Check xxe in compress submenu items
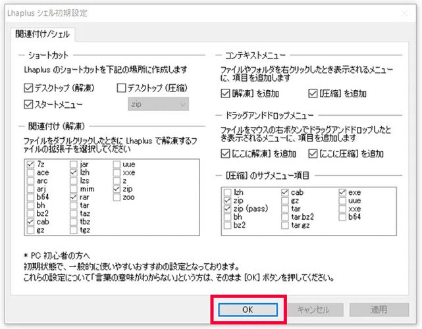 (342, 209)
